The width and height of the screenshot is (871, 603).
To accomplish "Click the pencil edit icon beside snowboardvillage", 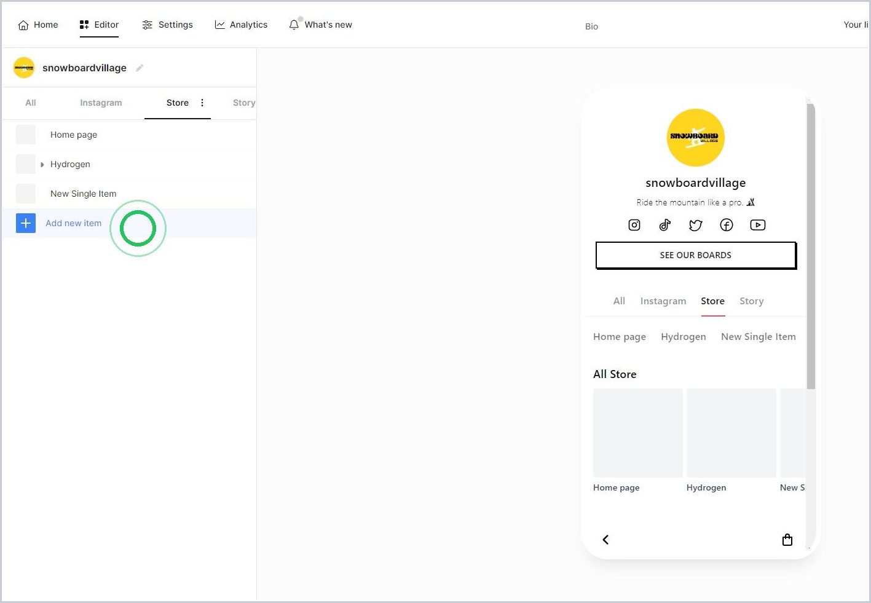I will point(140,68).
